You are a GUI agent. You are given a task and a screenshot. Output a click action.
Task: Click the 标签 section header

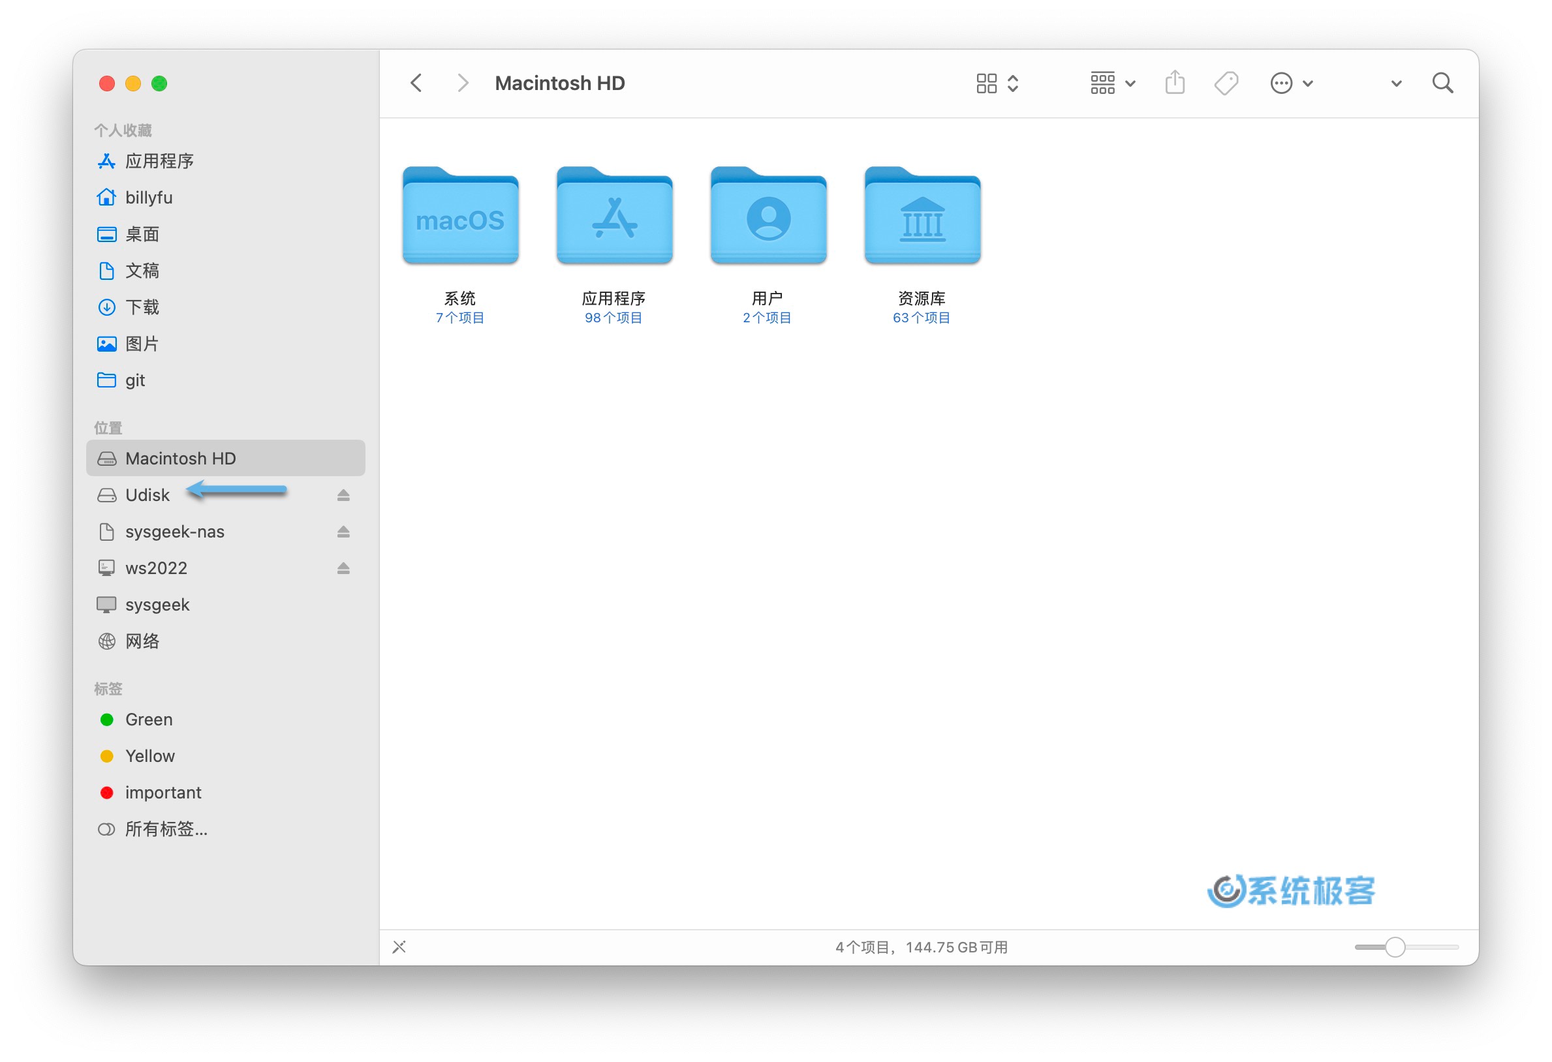pos(108,688)
